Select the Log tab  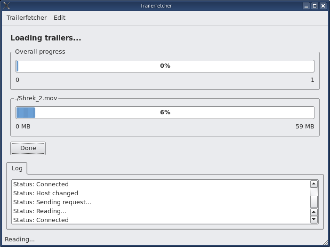pyautogui.click(x=17, y=168)
